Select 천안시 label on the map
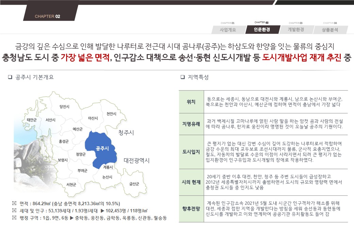This screenshot has height=245, width=354. [111, 114]
